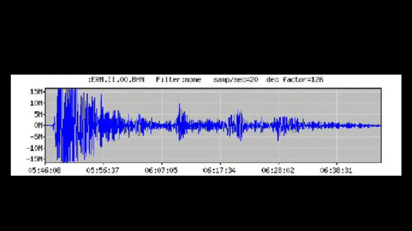Click the '10M' amplitude axis label
Viewport: 412px width, 231px height.
click(36, 103)
